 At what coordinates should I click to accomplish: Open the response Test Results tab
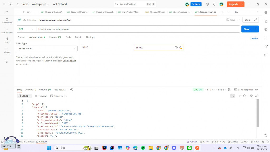[x=60, y=90]
